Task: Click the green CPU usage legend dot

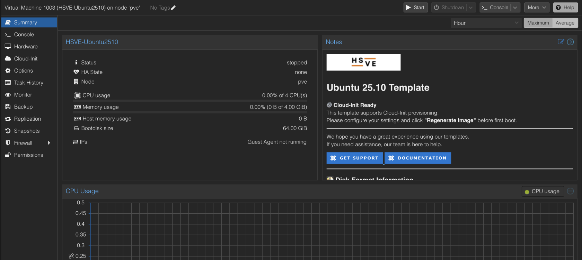Action: pos(527,192)
